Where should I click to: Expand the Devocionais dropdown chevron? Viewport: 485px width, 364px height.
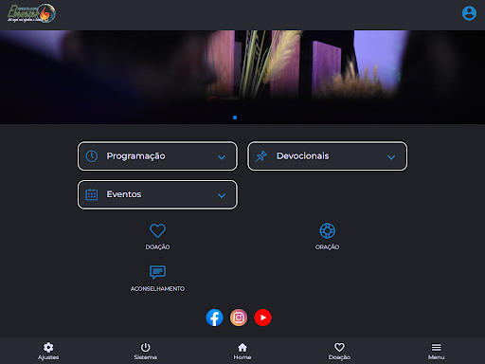[391, 157]
